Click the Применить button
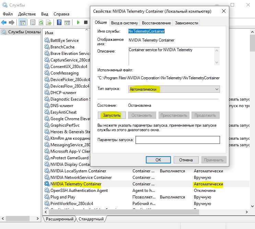 (x=214, y=160)
